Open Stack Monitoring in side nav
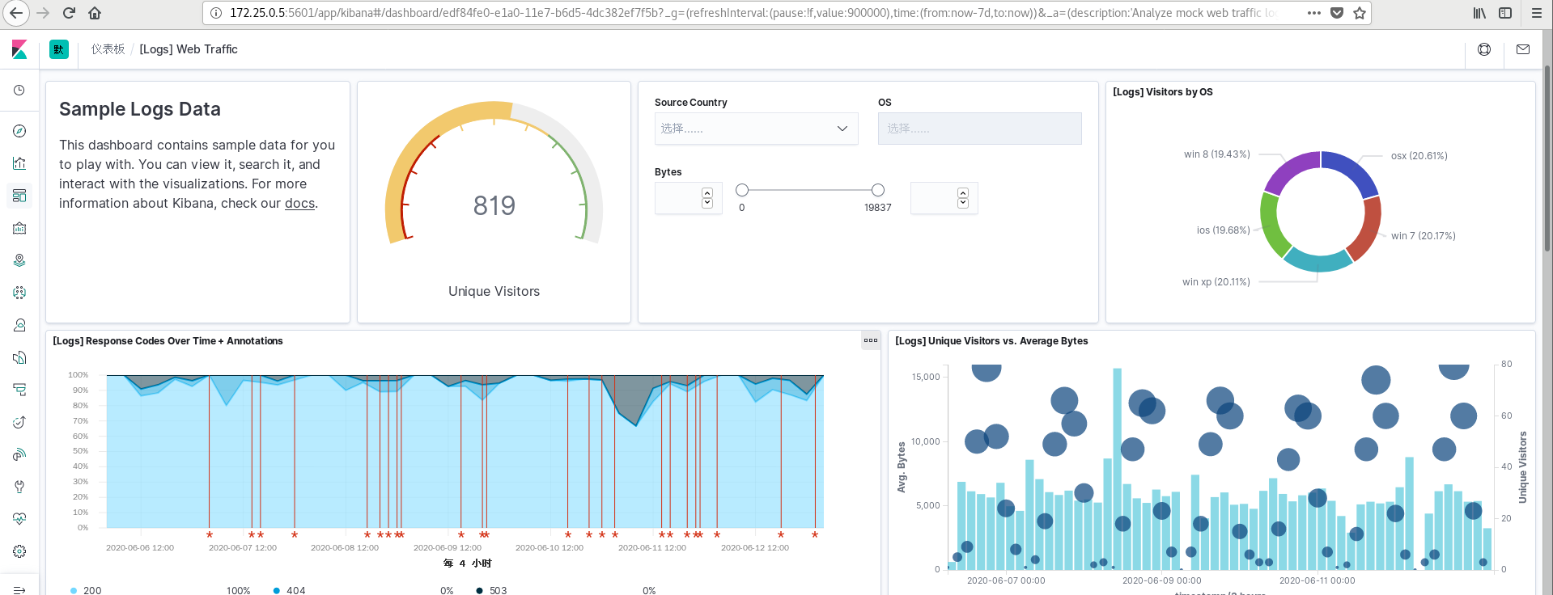 pos(19,519)
